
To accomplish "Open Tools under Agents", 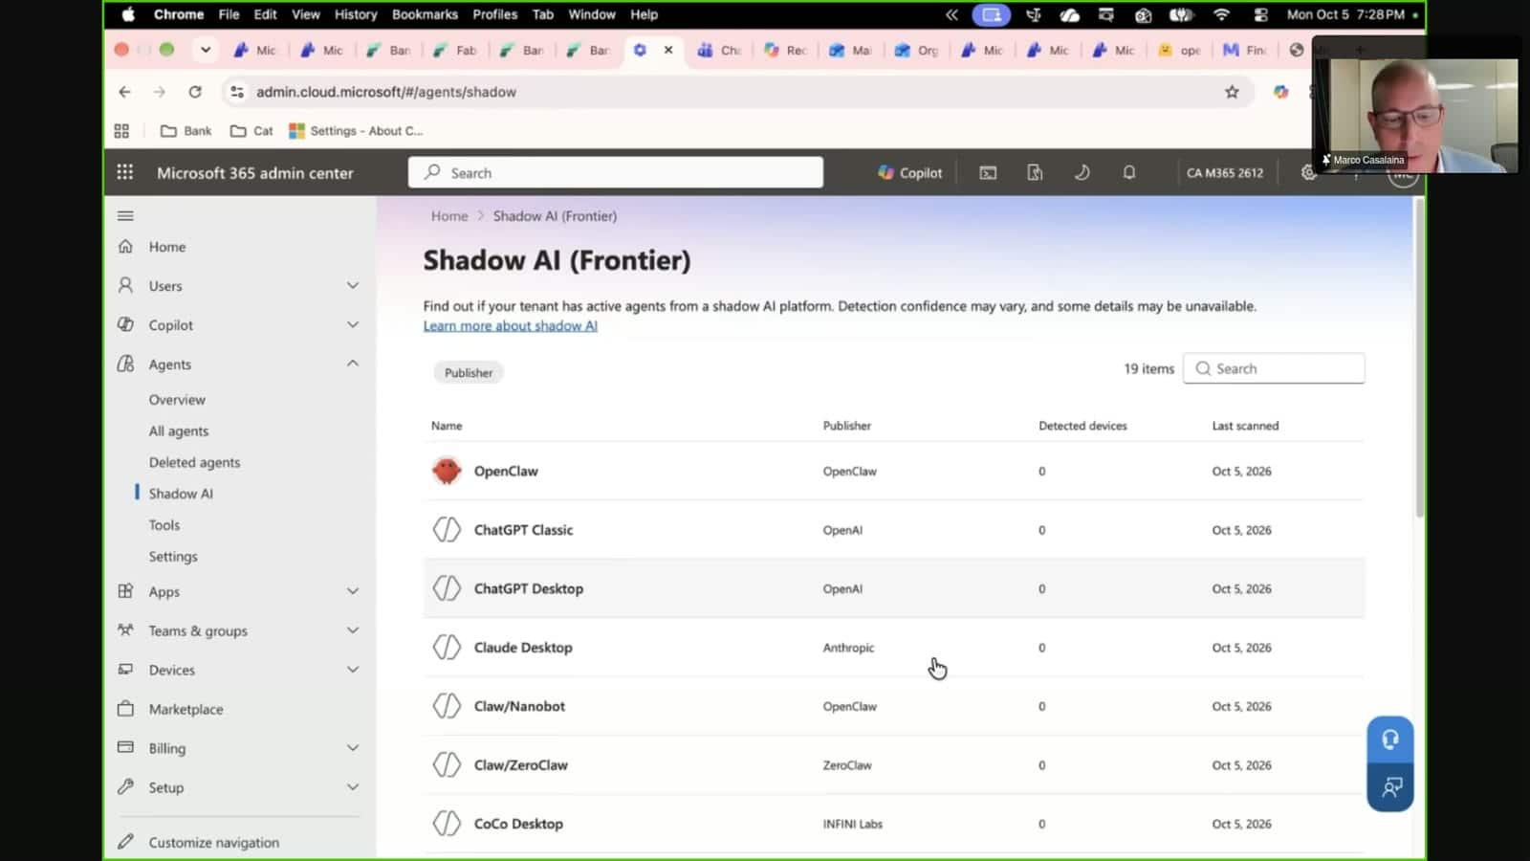I will point(164,524).
